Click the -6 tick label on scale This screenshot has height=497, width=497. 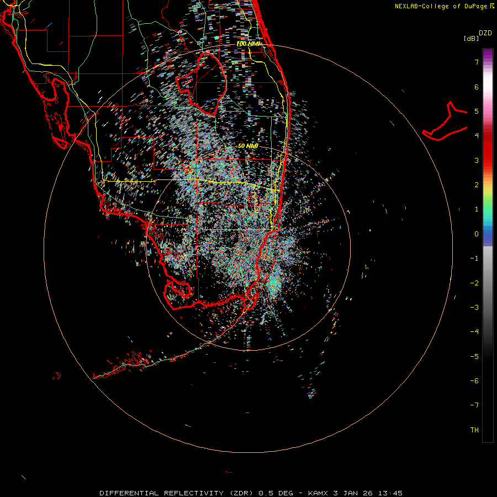click(x=474, y=381)
